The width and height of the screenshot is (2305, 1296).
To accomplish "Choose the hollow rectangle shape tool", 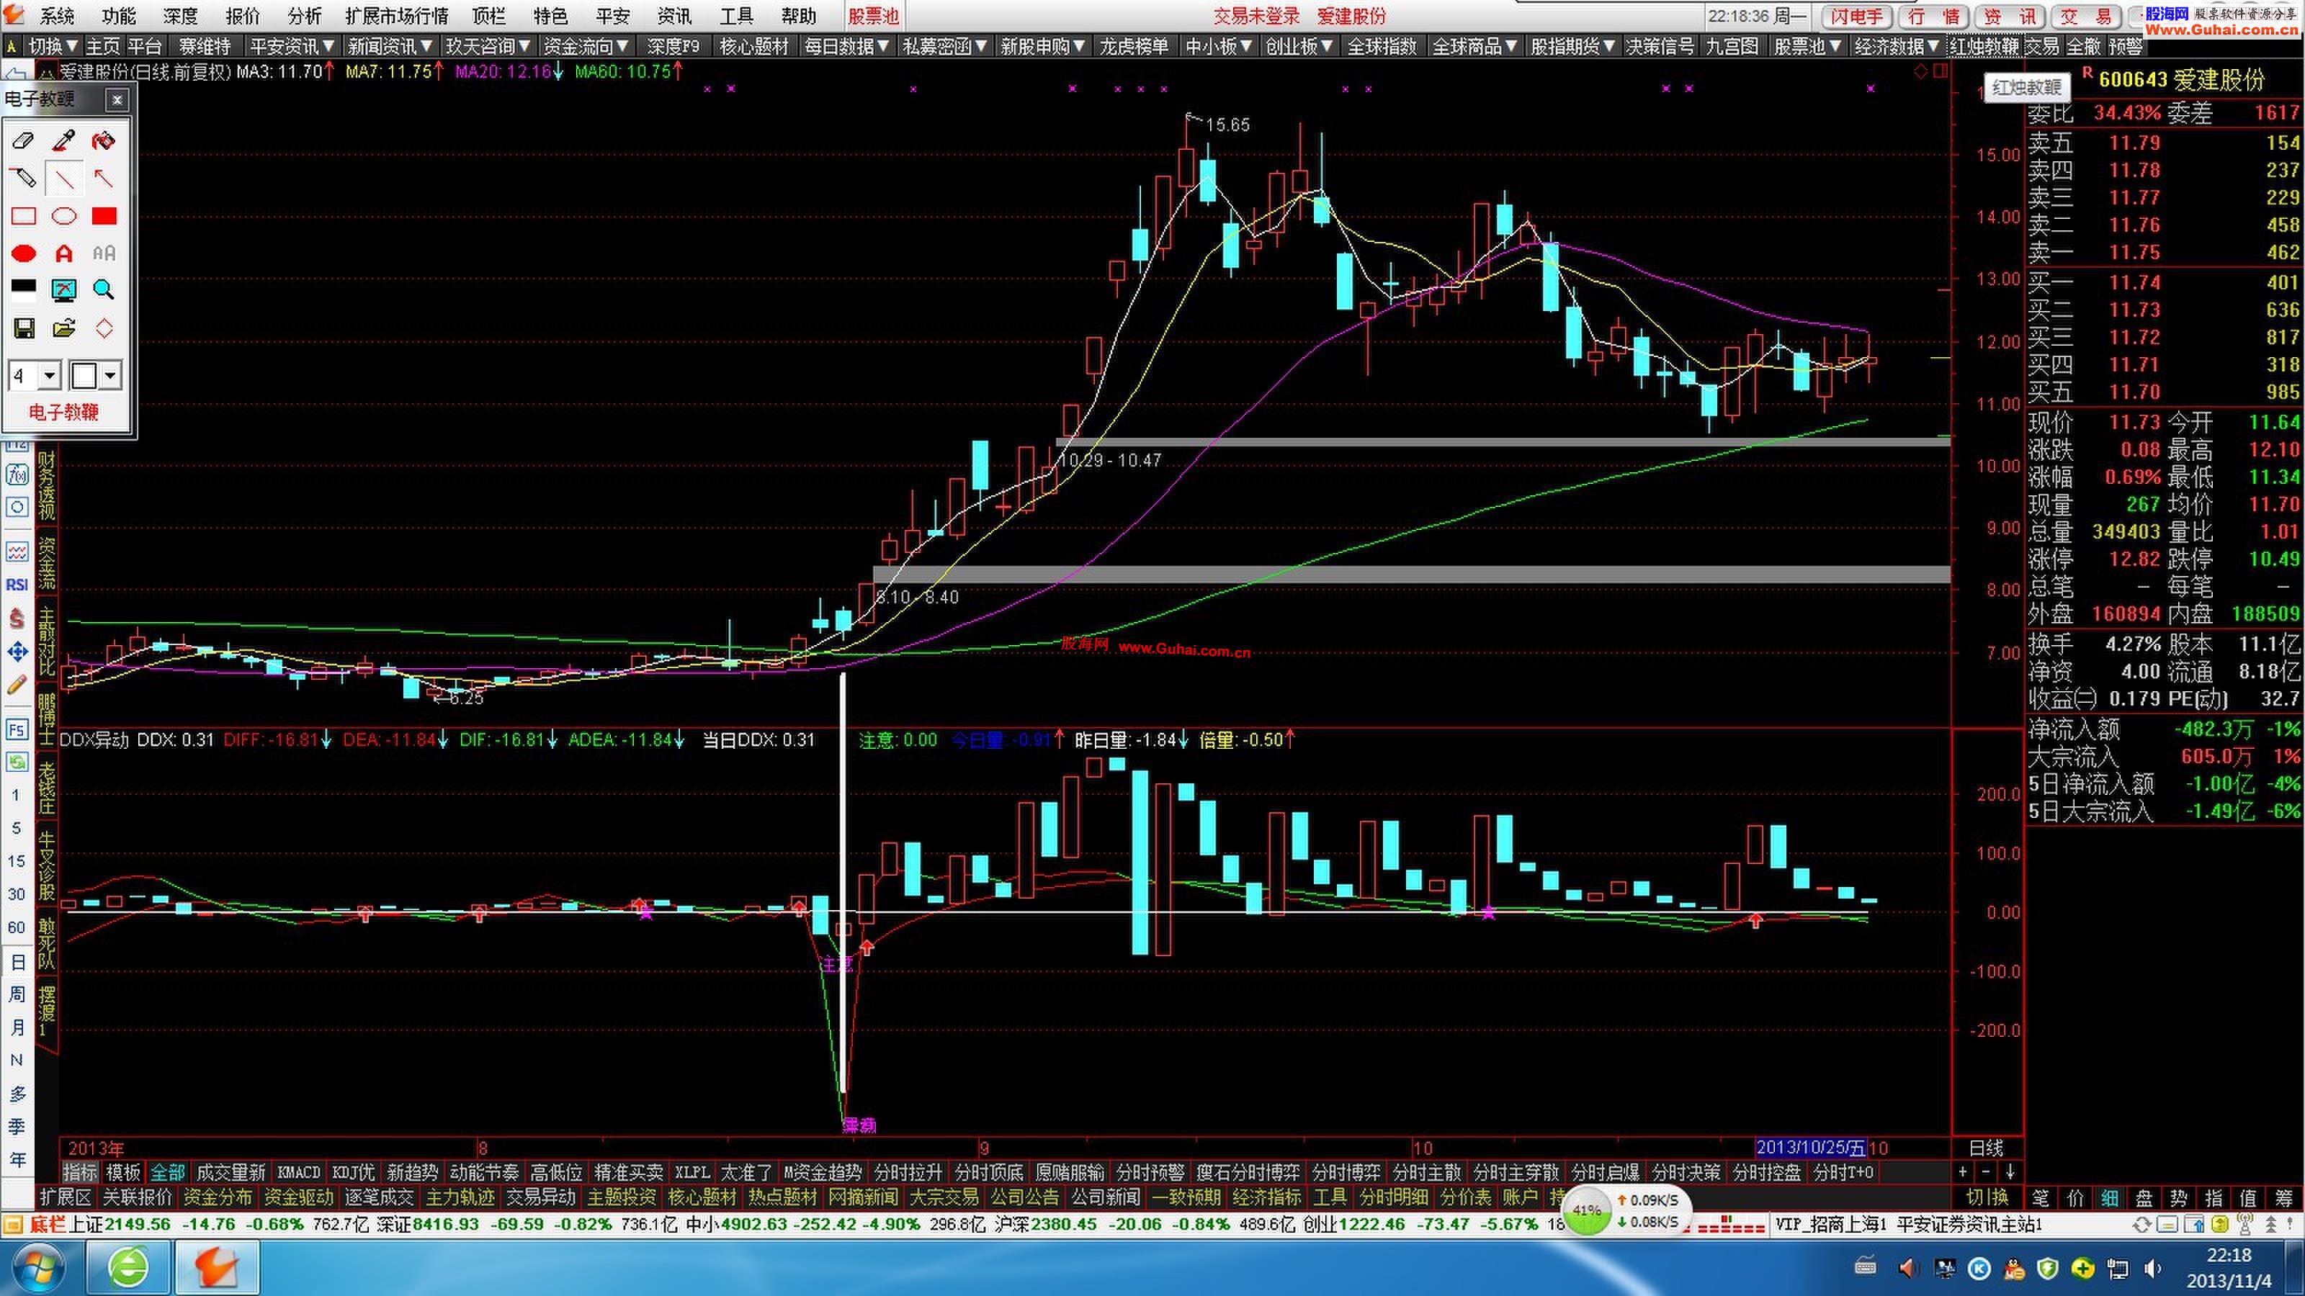I will click(x=23, y=215).
